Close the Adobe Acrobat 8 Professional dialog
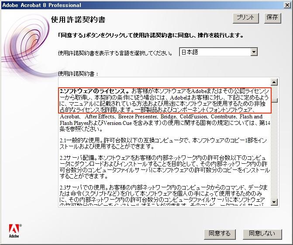 point(287,5)
